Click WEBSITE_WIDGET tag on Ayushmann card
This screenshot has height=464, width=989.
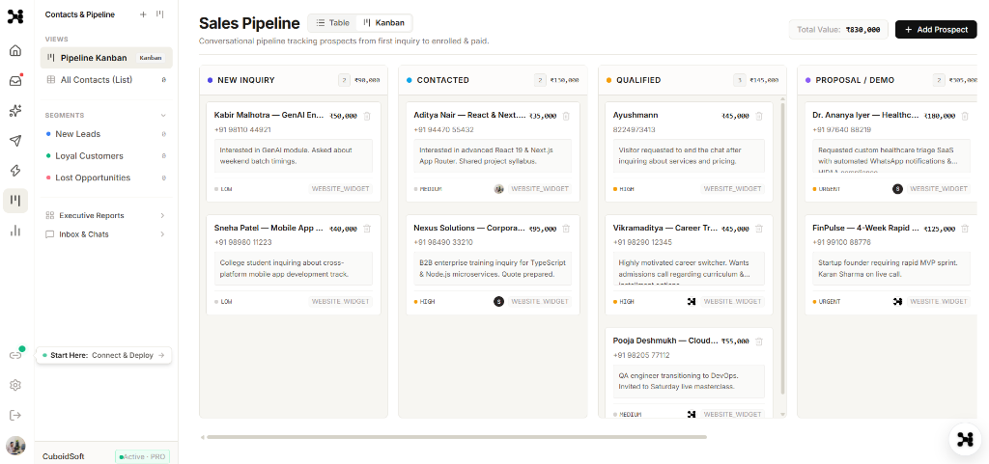tap(733, 189)
